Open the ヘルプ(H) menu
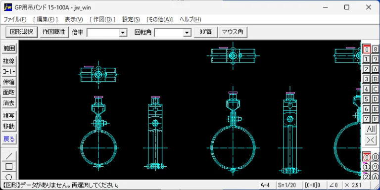The height and width of the screenshot is (190, 380). tap(190, 20)
